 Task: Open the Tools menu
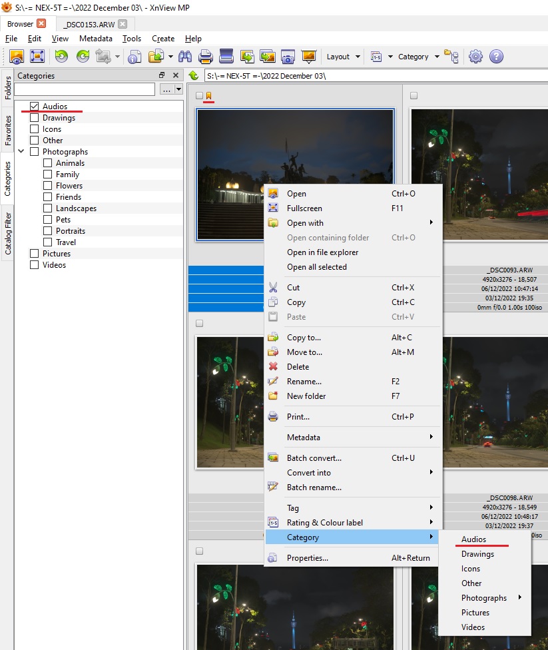click(132, 39)
